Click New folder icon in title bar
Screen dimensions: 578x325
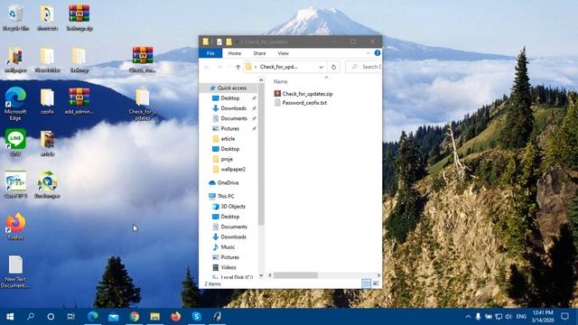(x=228, y=42)
